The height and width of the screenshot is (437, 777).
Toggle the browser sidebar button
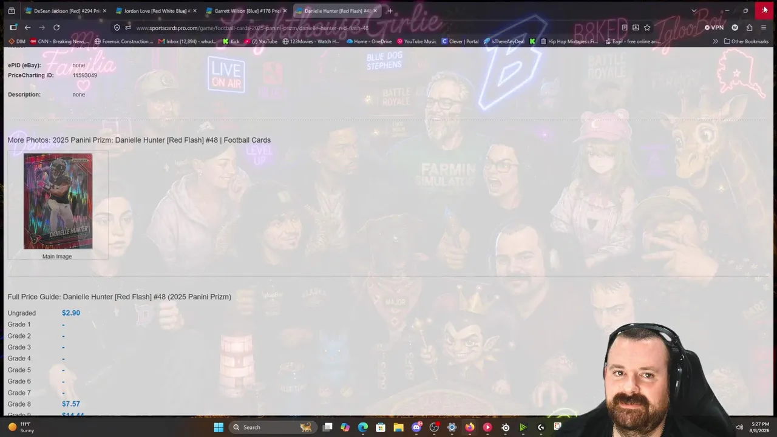click(x=13, y=27)
